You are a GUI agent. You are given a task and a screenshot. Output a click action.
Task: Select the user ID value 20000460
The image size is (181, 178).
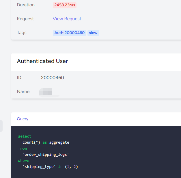point(53,78)
